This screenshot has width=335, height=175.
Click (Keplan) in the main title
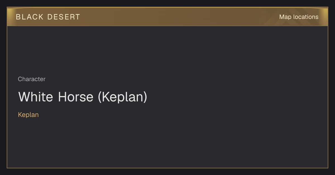[123, 97]
